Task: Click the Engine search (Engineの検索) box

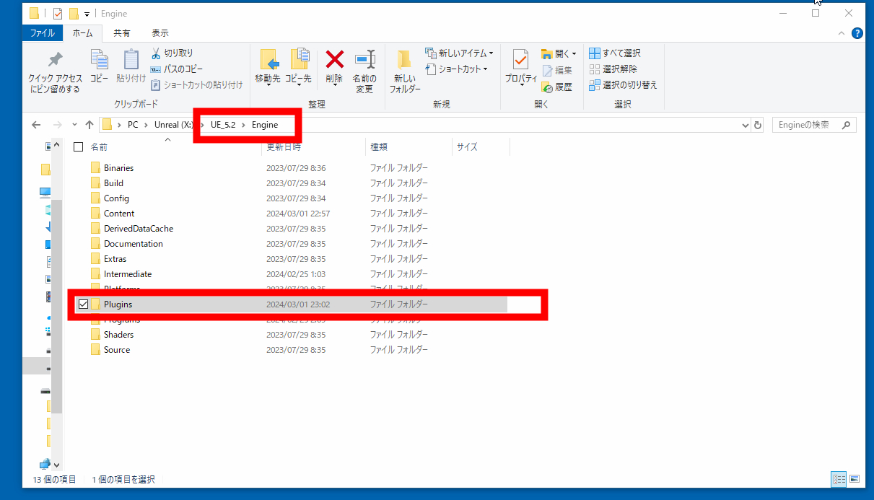Action: (808, 125)
